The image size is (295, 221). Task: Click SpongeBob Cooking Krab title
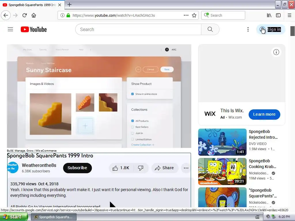(262, 164)
